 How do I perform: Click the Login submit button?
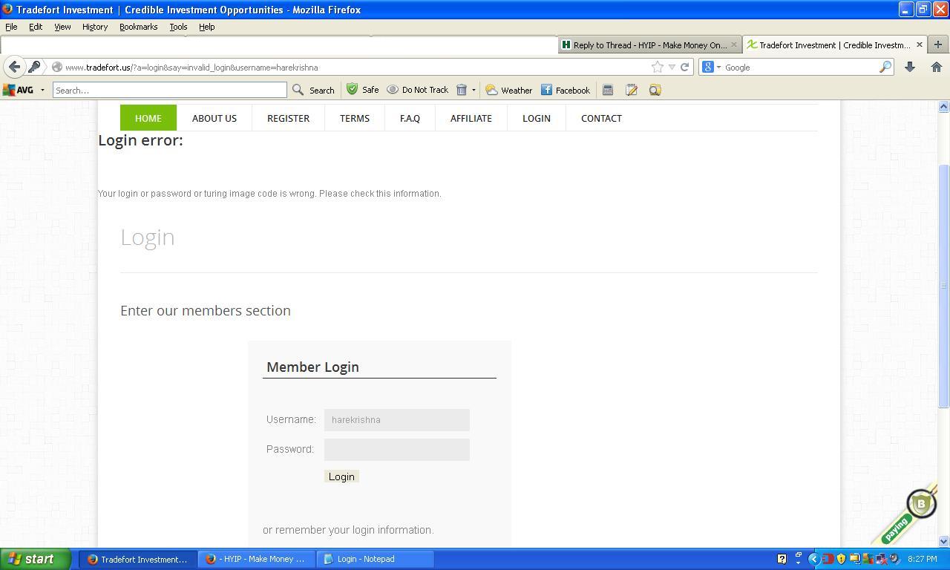click(x=341, y=476)
